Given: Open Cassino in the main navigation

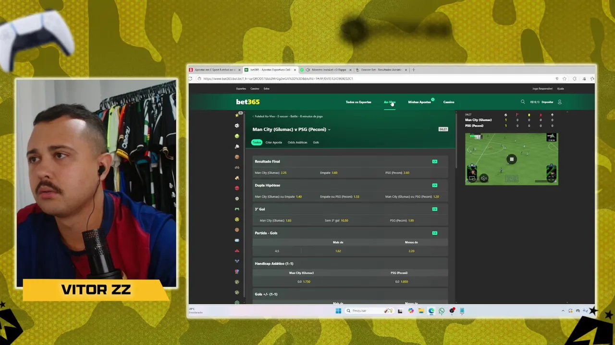Looking at the screenshot, I should (x=449, y=102).
